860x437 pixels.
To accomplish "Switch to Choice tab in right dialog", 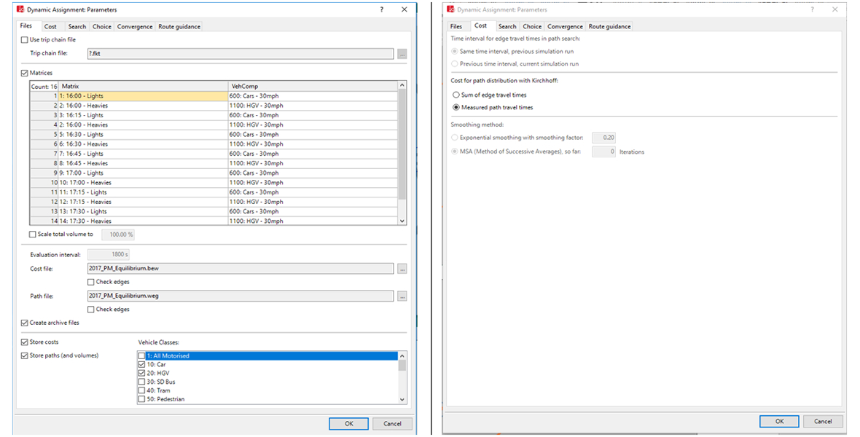I will pyautogui.click(x=532, y=26).
